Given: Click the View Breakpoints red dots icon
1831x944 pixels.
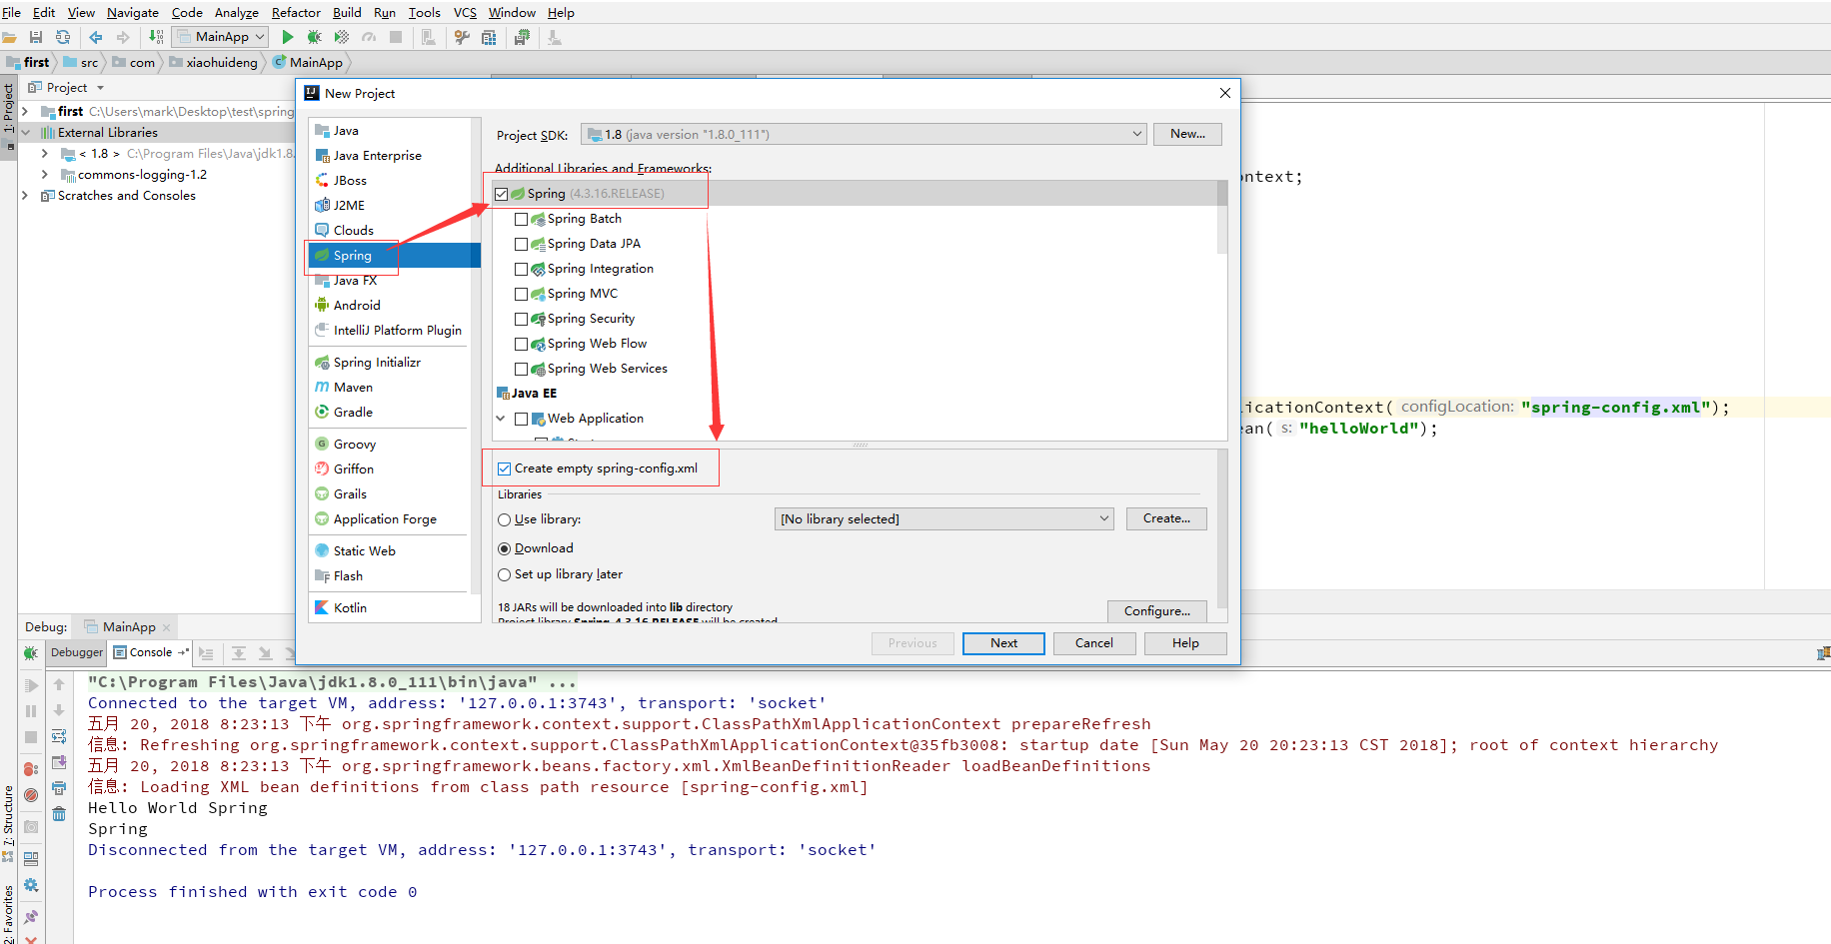Looking at the screenshot, I should click(31, 768).
